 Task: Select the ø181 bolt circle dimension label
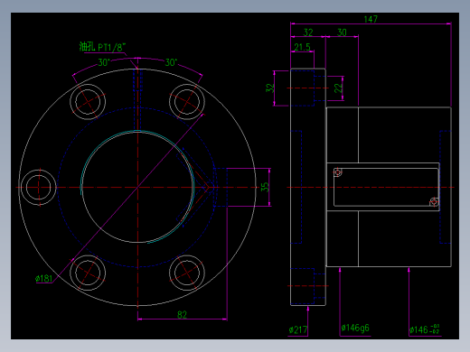pos(44,279)
